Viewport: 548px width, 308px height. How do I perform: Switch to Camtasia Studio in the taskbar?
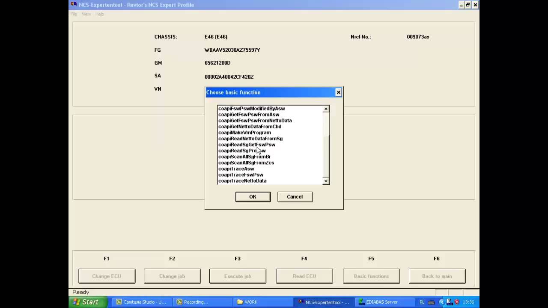tap(141, 302)
